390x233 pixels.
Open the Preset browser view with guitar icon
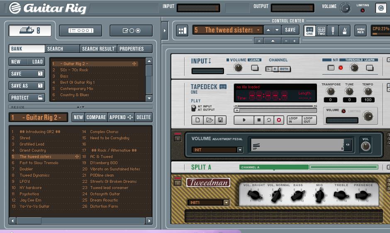click(x=30, y=31)
